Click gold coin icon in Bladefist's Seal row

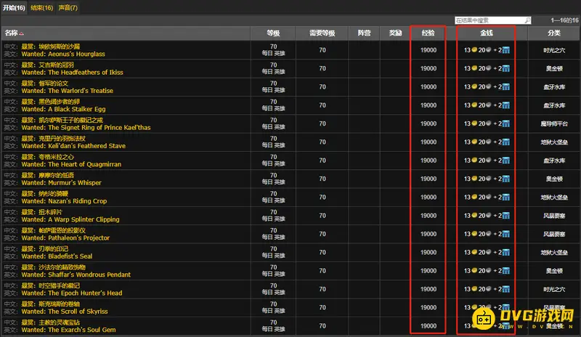pos(474,252)
